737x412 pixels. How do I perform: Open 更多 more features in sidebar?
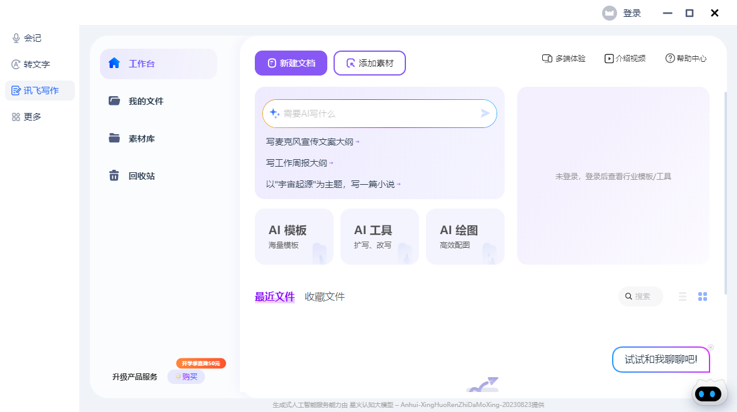coord(26,116)
